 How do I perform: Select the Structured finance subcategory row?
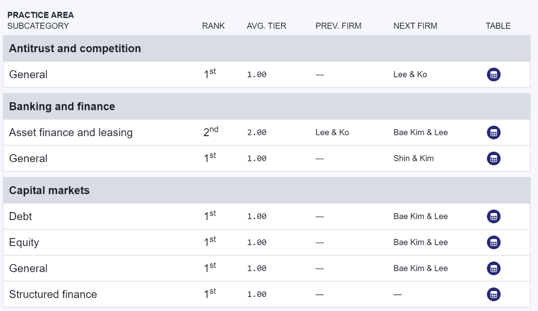tap(267, 294)
